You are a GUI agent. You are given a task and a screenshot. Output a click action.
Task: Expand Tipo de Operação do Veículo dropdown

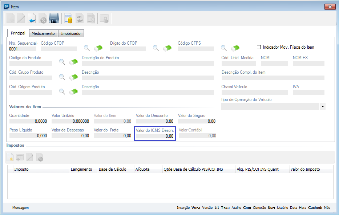pyautogui.click(x=323, y=106)
